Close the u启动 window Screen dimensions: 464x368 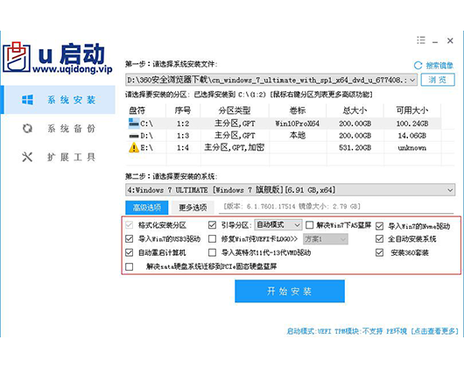coord(450,40)
